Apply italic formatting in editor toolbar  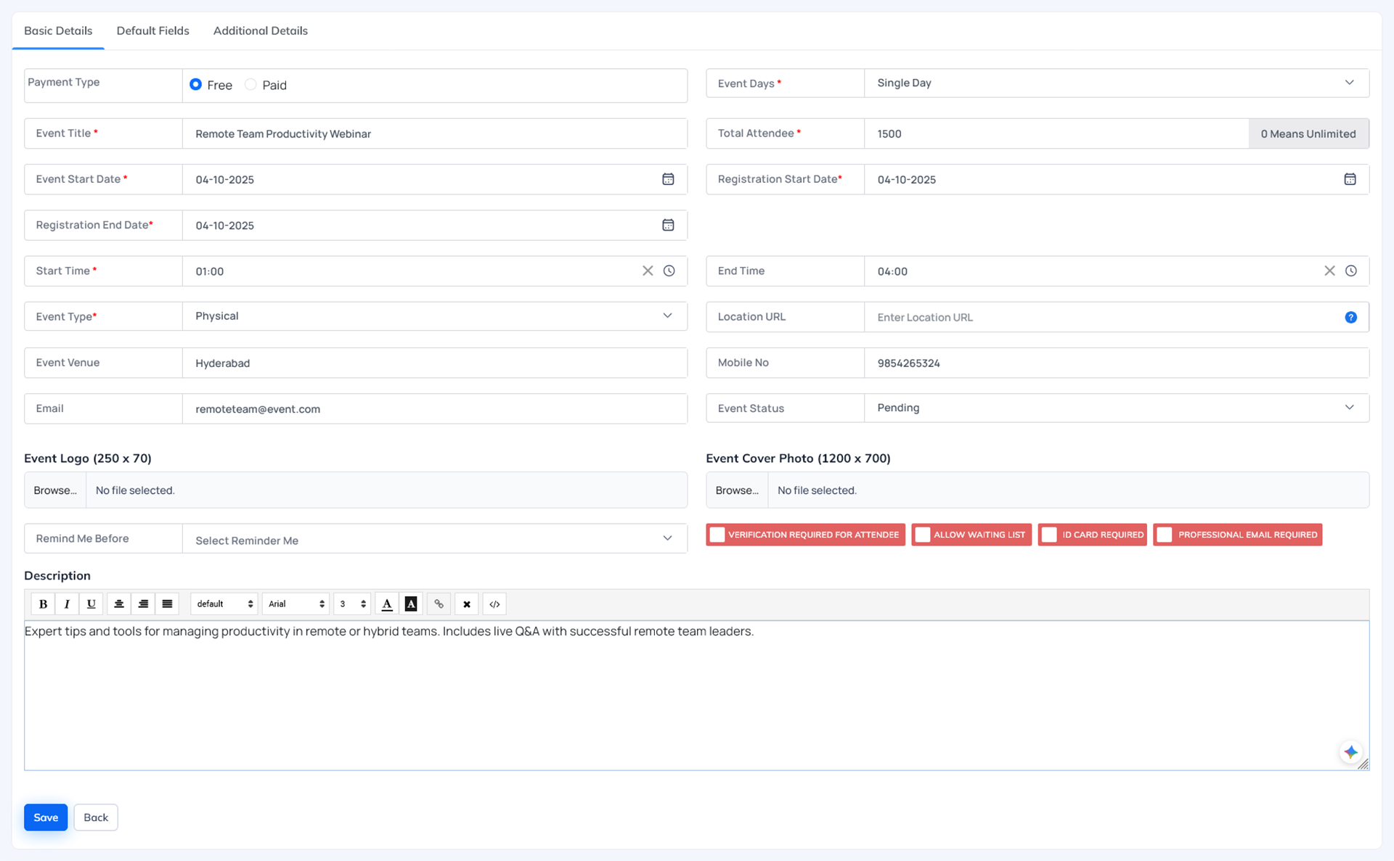tap(67, 603)
